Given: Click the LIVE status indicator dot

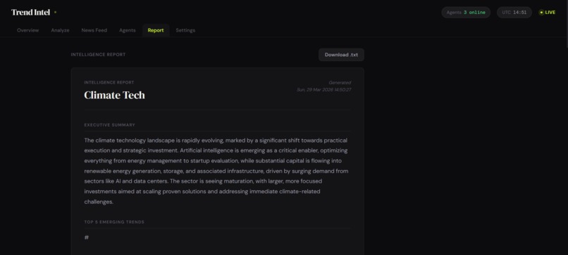Looking at the screenshot, I should (541, 12).
